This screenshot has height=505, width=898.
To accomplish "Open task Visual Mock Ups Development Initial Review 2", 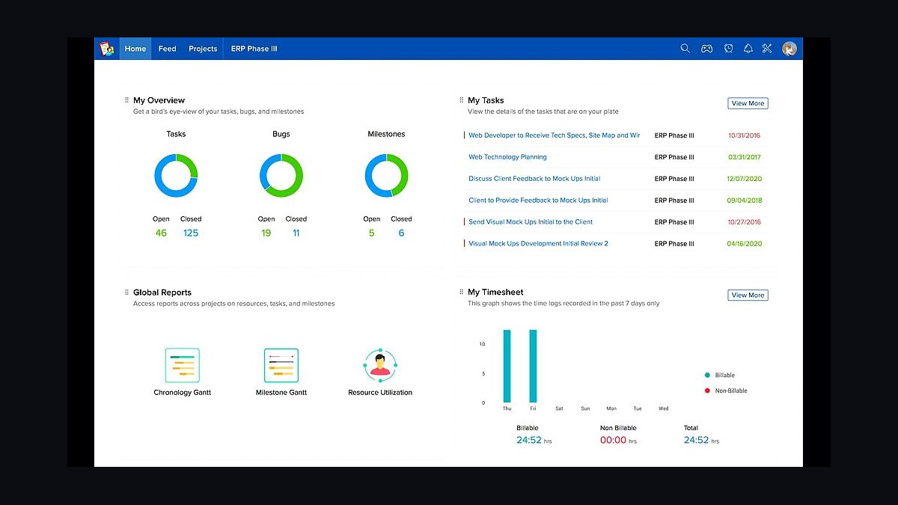I will 538,244.
